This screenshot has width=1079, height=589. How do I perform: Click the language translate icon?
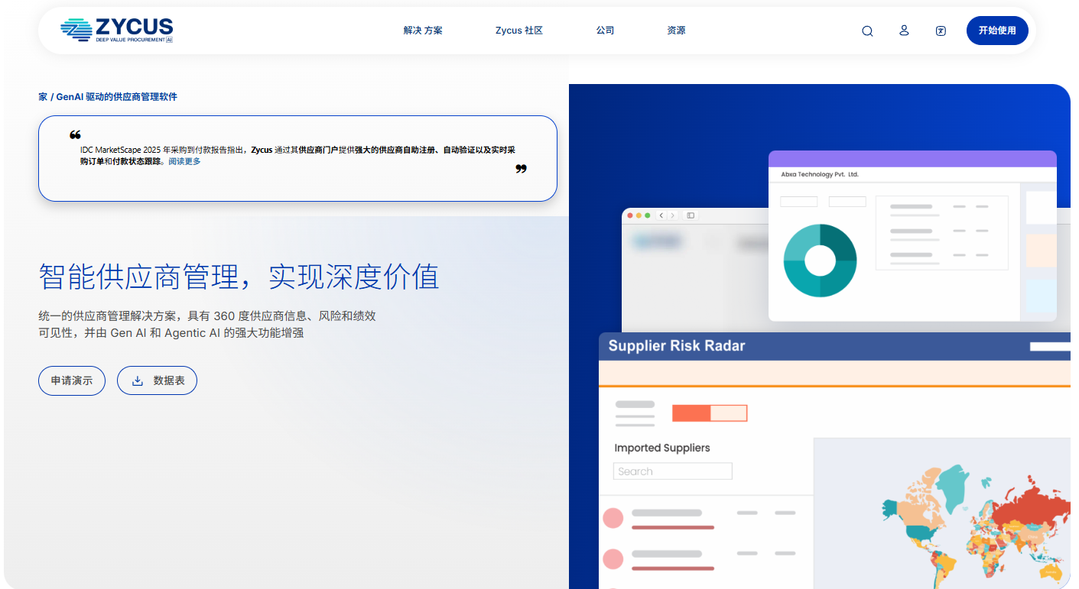click(x=941, y=31)
